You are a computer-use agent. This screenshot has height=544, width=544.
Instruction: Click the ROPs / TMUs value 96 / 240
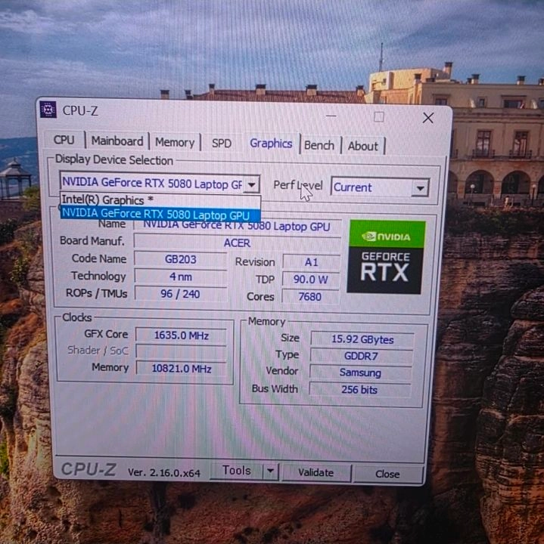pos(181,294)
